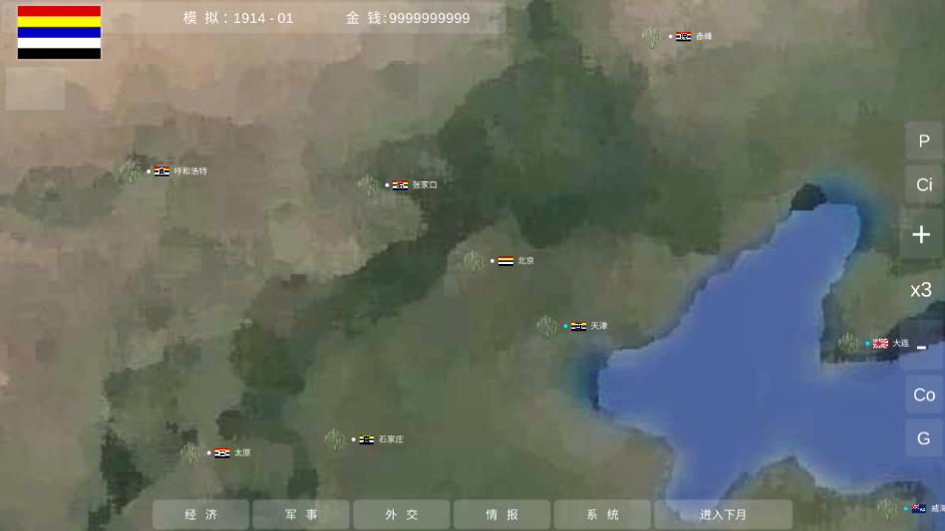Click the flag icon next to 石家庄

point(367,439)
